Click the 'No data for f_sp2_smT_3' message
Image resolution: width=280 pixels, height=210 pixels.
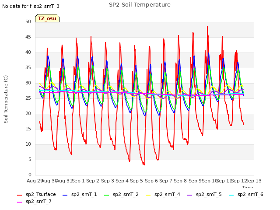click(x=31, y=6)
